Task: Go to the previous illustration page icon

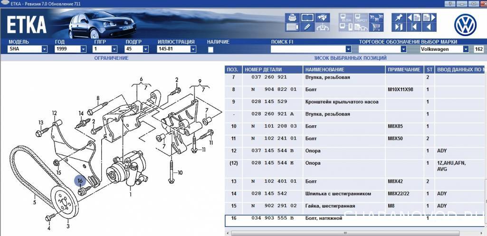Action: (x=414, y=17)
